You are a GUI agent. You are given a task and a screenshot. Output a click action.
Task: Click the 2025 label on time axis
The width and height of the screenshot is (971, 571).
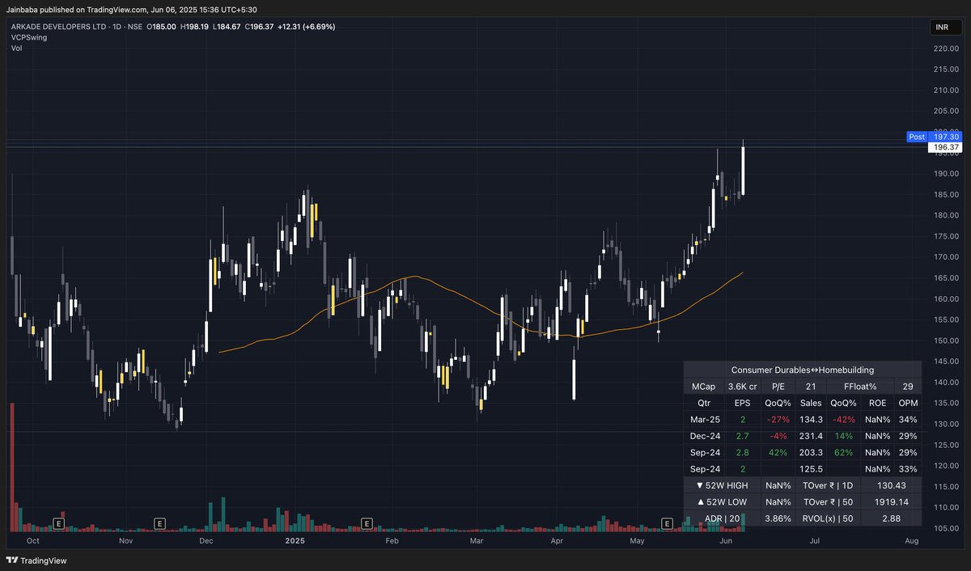click(x=295, y=540)
